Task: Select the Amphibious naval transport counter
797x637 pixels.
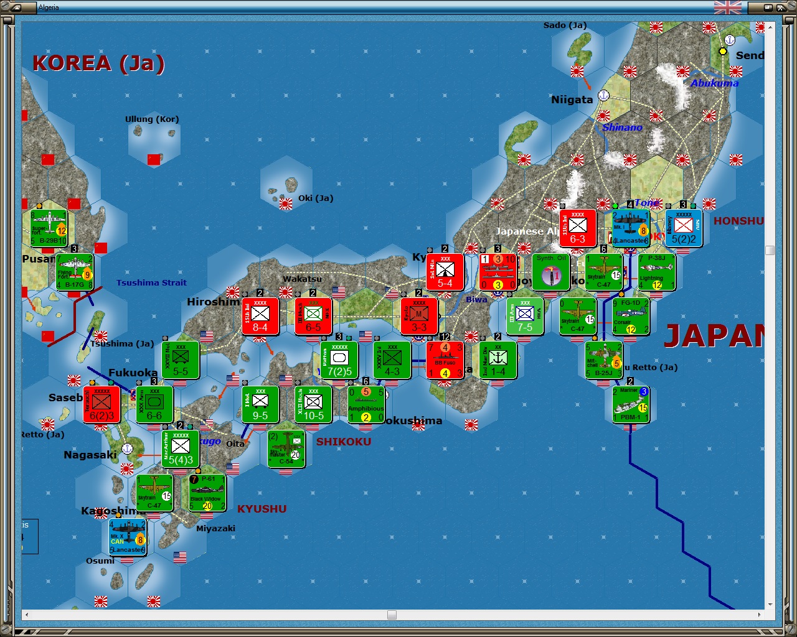Action: coord(366,404)
